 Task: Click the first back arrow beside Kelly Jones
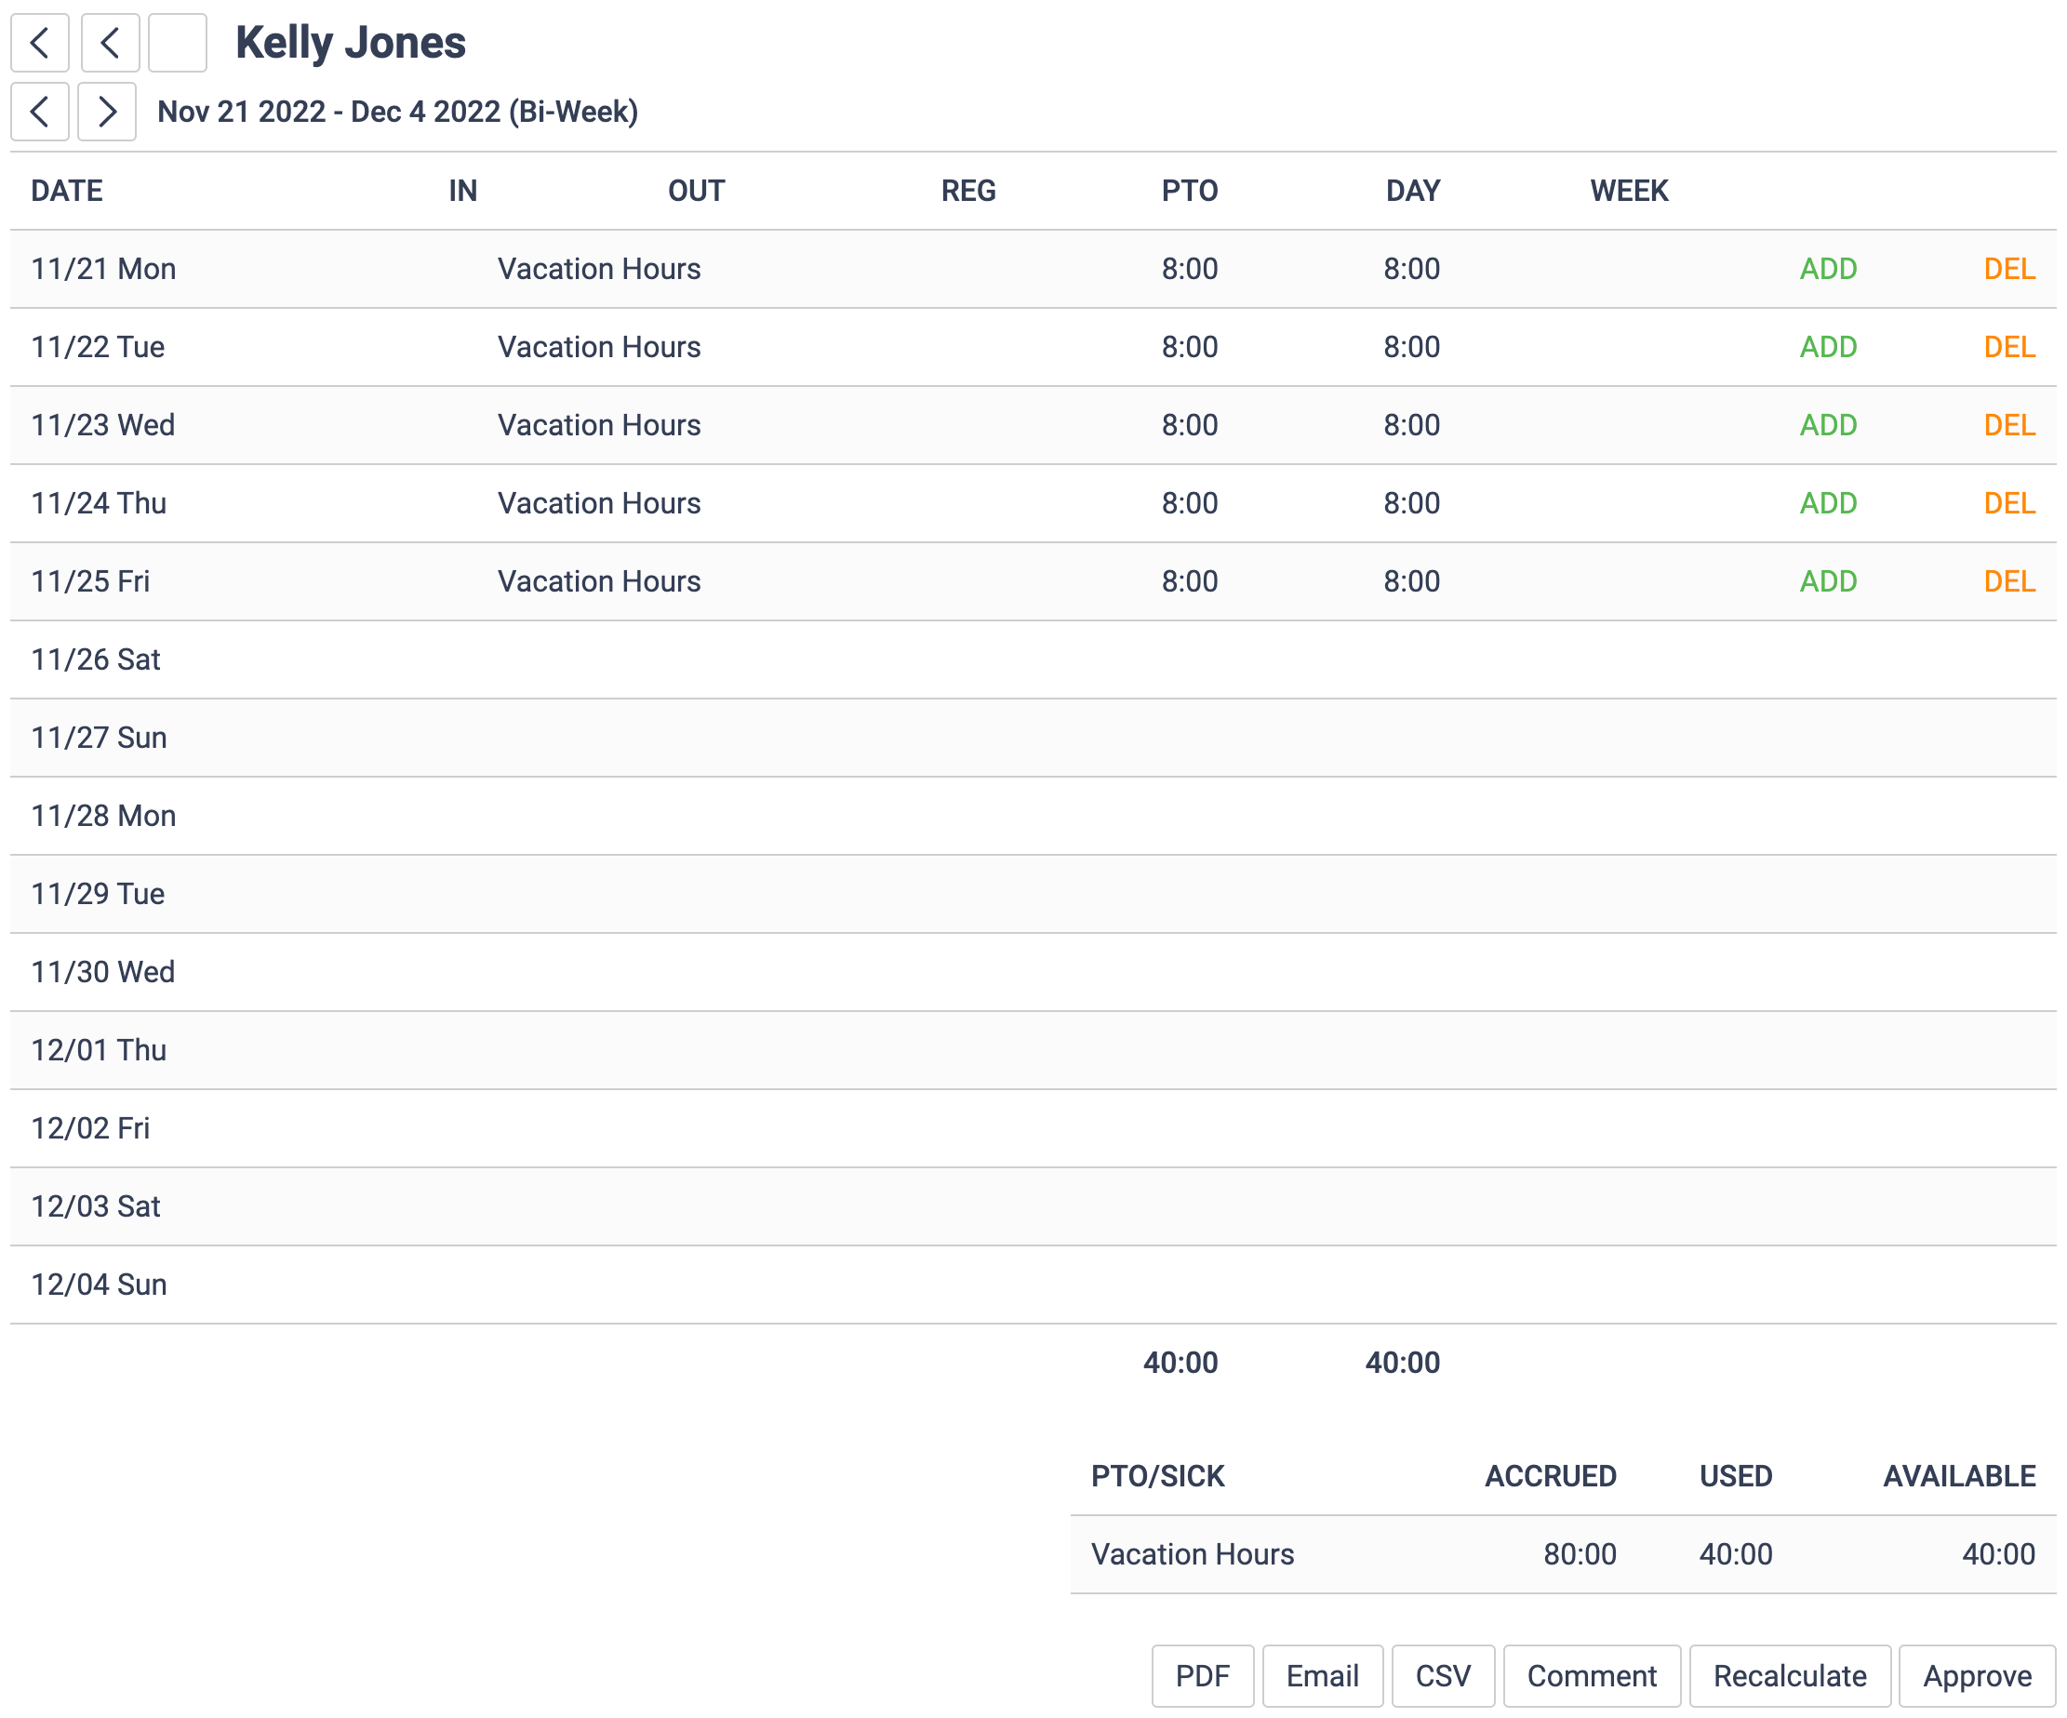click(39, 42)
